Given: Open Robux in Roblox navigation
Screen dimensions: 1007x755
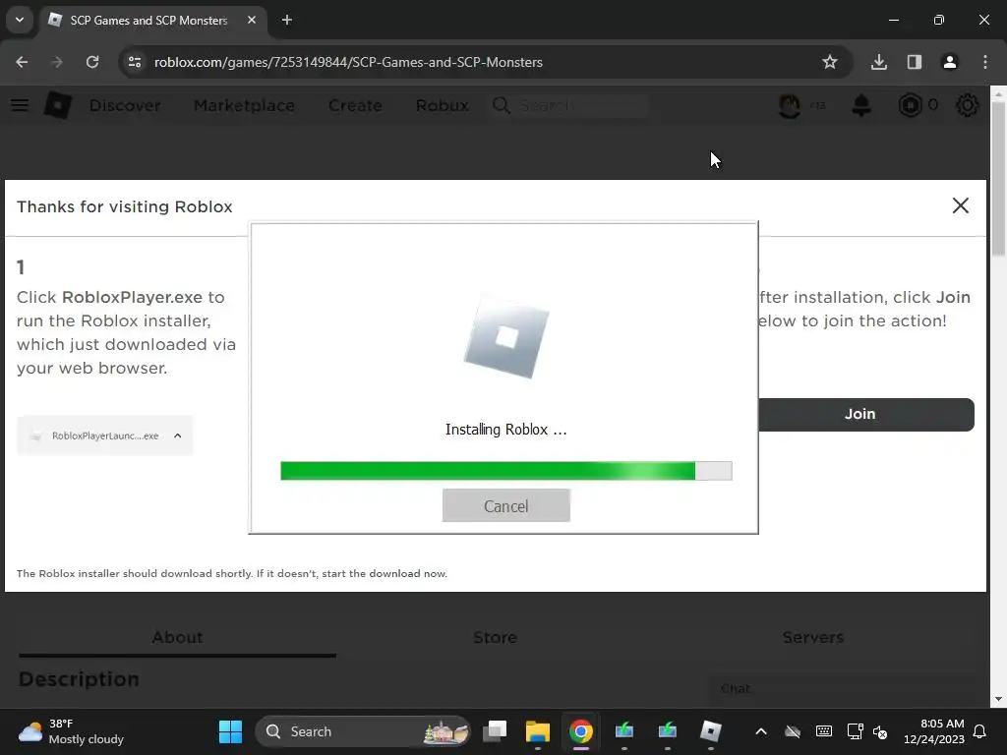Looking at the screenshot, I should (442, 105).
